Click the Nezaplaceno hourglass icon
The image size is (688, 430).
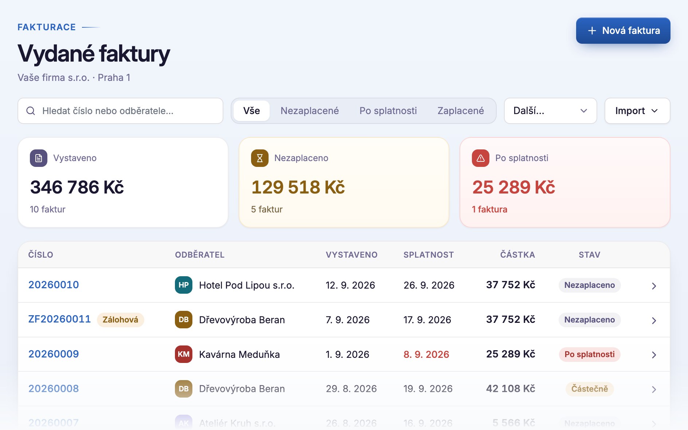click(x=260, y=158)
